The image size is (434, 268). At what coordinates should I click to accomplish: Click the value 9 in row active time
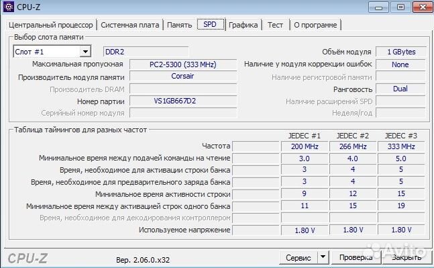[305, 193]
